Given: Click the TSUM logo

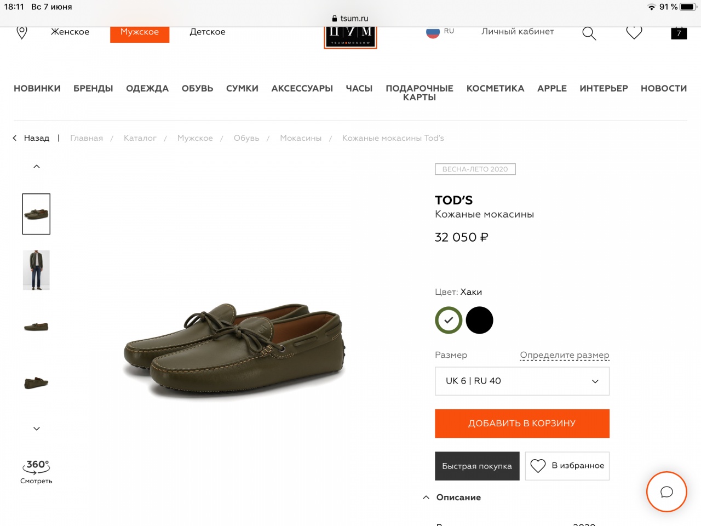Looking at the screenshot, I should (350, 36).
